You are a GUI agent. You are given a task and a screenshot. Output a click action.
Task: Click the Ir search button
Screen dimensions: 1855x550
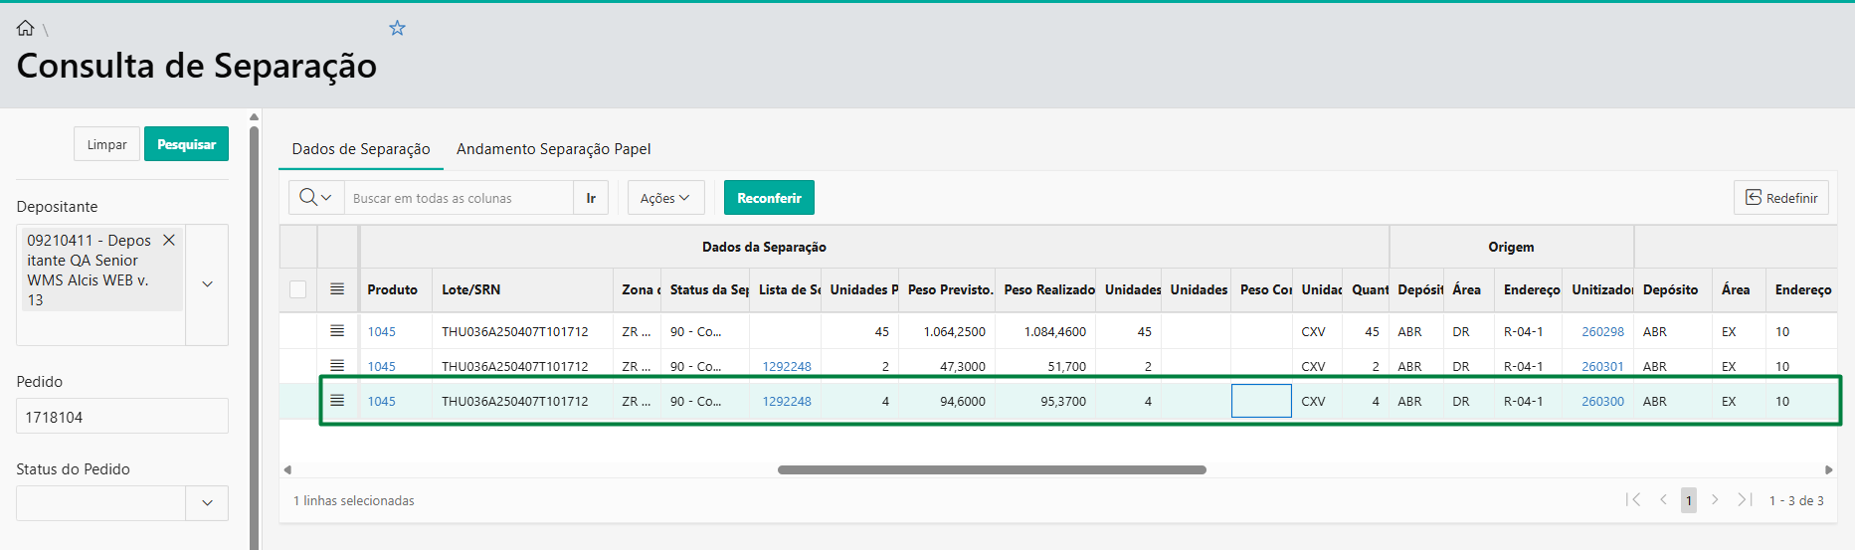(x=591, y=198)
